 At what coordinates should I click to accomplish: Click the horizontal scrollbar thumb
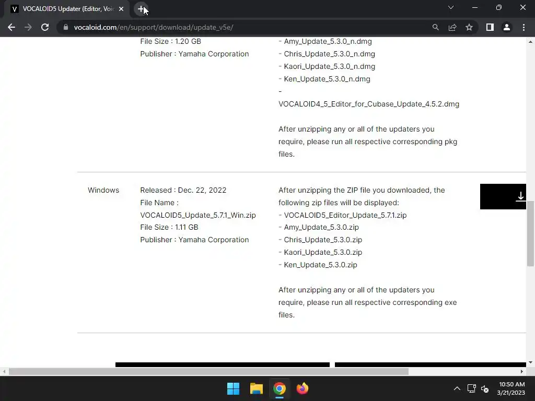point(208,371)
